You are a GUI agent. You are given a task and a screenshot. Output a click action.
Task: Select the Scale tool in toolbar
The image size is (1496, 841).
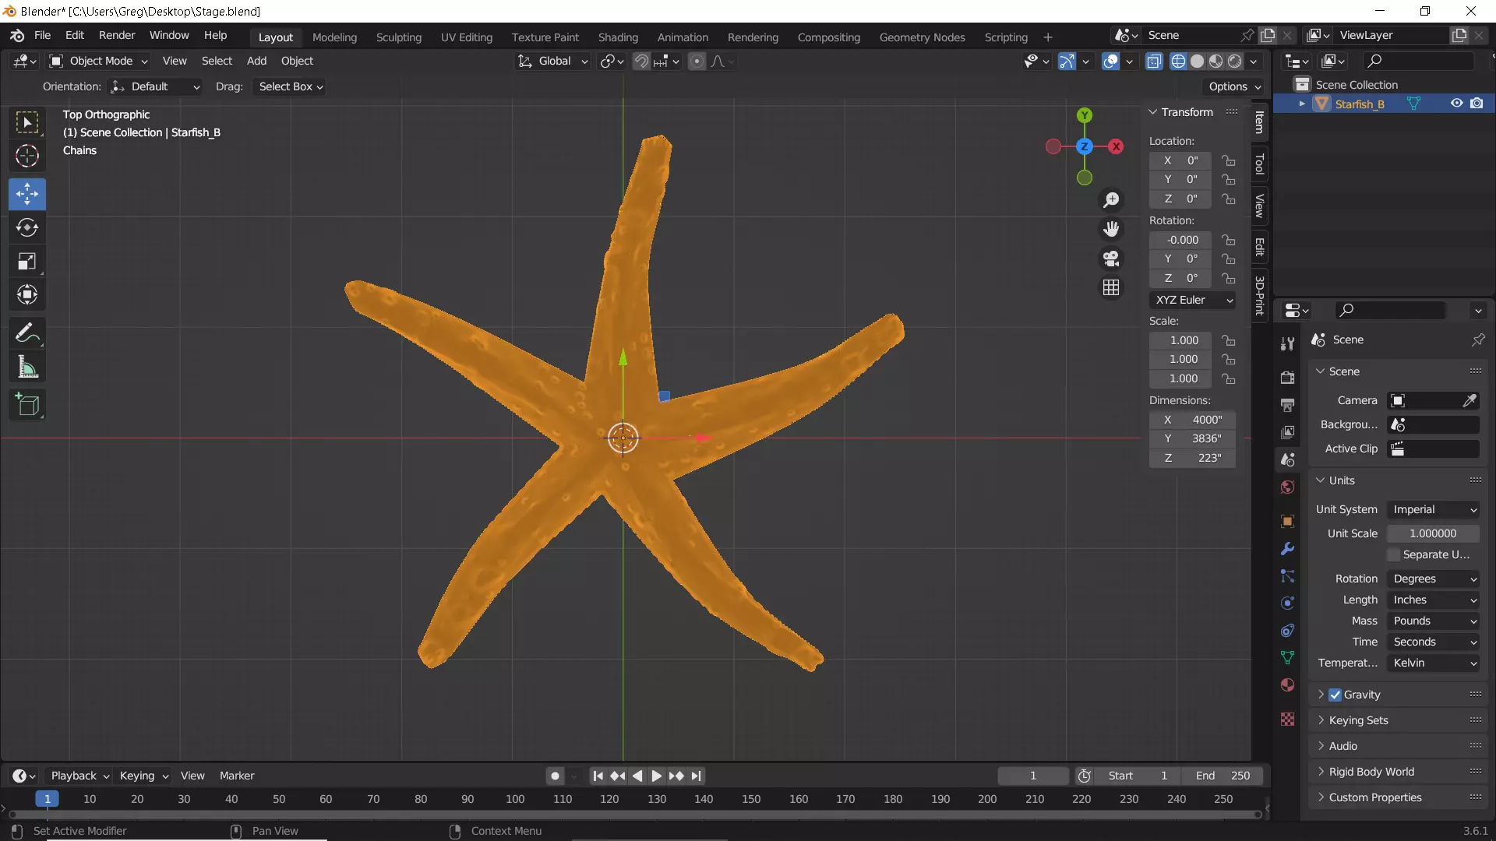27,262
